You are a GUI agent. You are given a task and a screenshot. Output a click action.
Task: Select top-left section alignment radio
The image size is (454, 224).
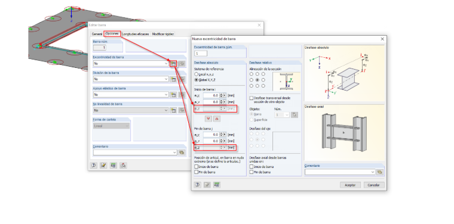[251, 74]
